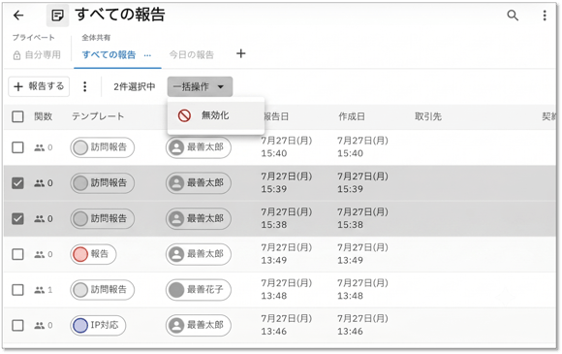Open the top-right three-dot menu

[545, 16]
